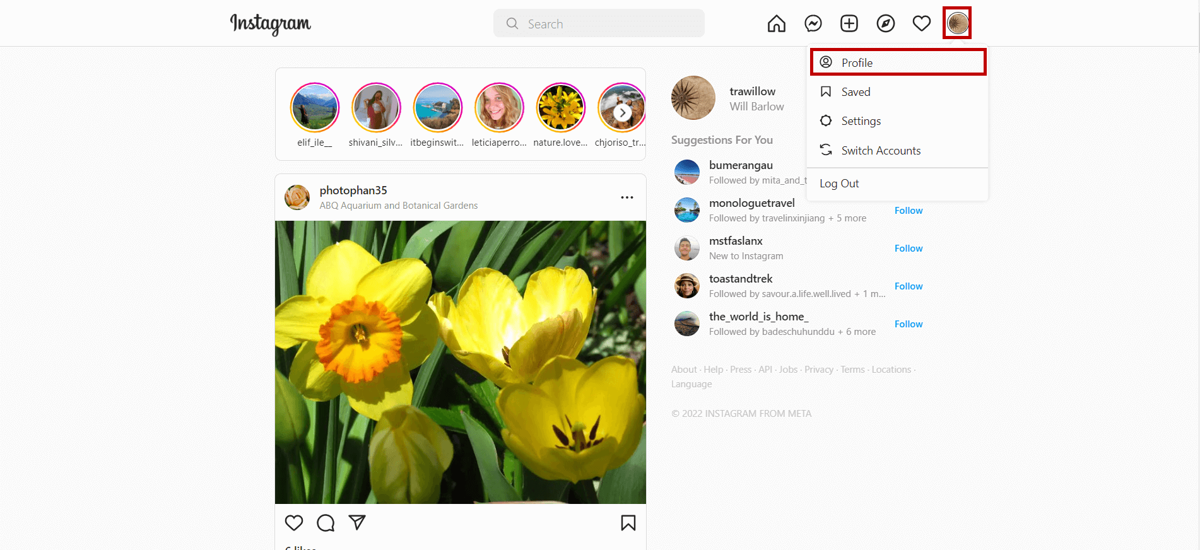Open the Press footer link

tap(741, 370)
